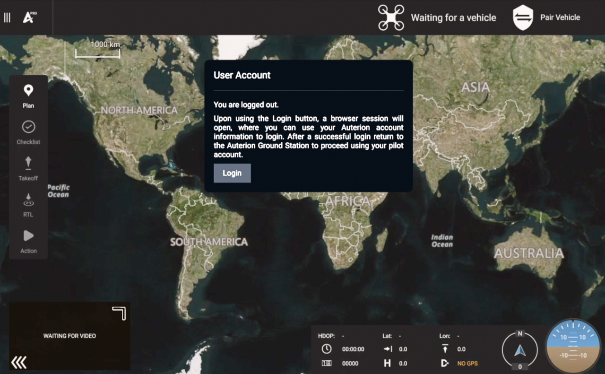The width and height of the screenshot is (605, 374).
Task: Click the flight time clock icon
Action: point(327,349)
